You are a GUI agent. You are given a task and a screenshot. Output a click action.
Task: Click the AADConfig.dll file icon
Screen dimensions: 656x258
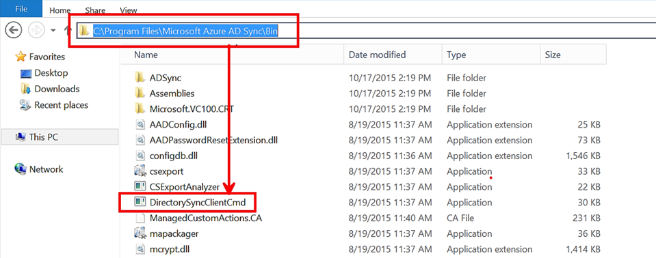[140, 125]
